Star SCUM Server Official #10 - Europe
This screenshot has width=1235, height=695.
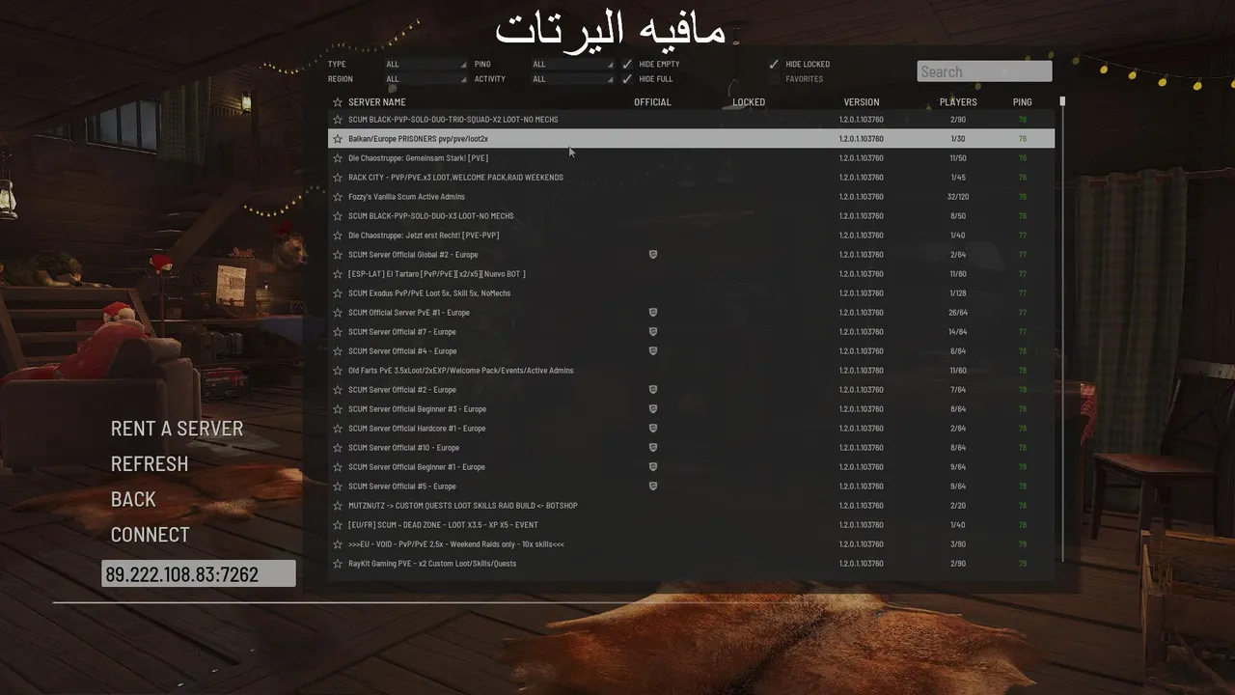coord(338,448)
